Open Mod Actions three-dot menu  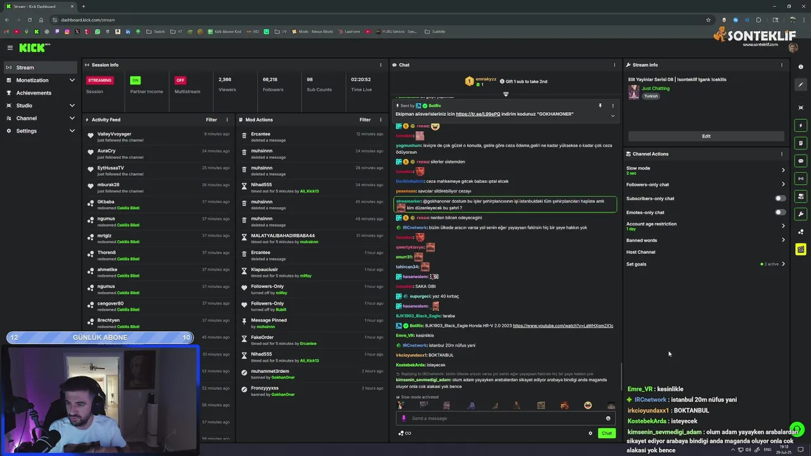click(x=381, y=120)
